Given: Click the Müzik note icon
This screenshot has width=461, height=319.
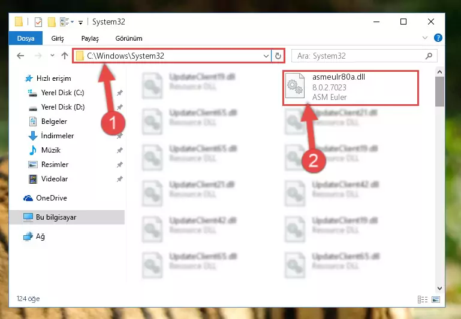Looking at the screenshot, I should 32,150.
